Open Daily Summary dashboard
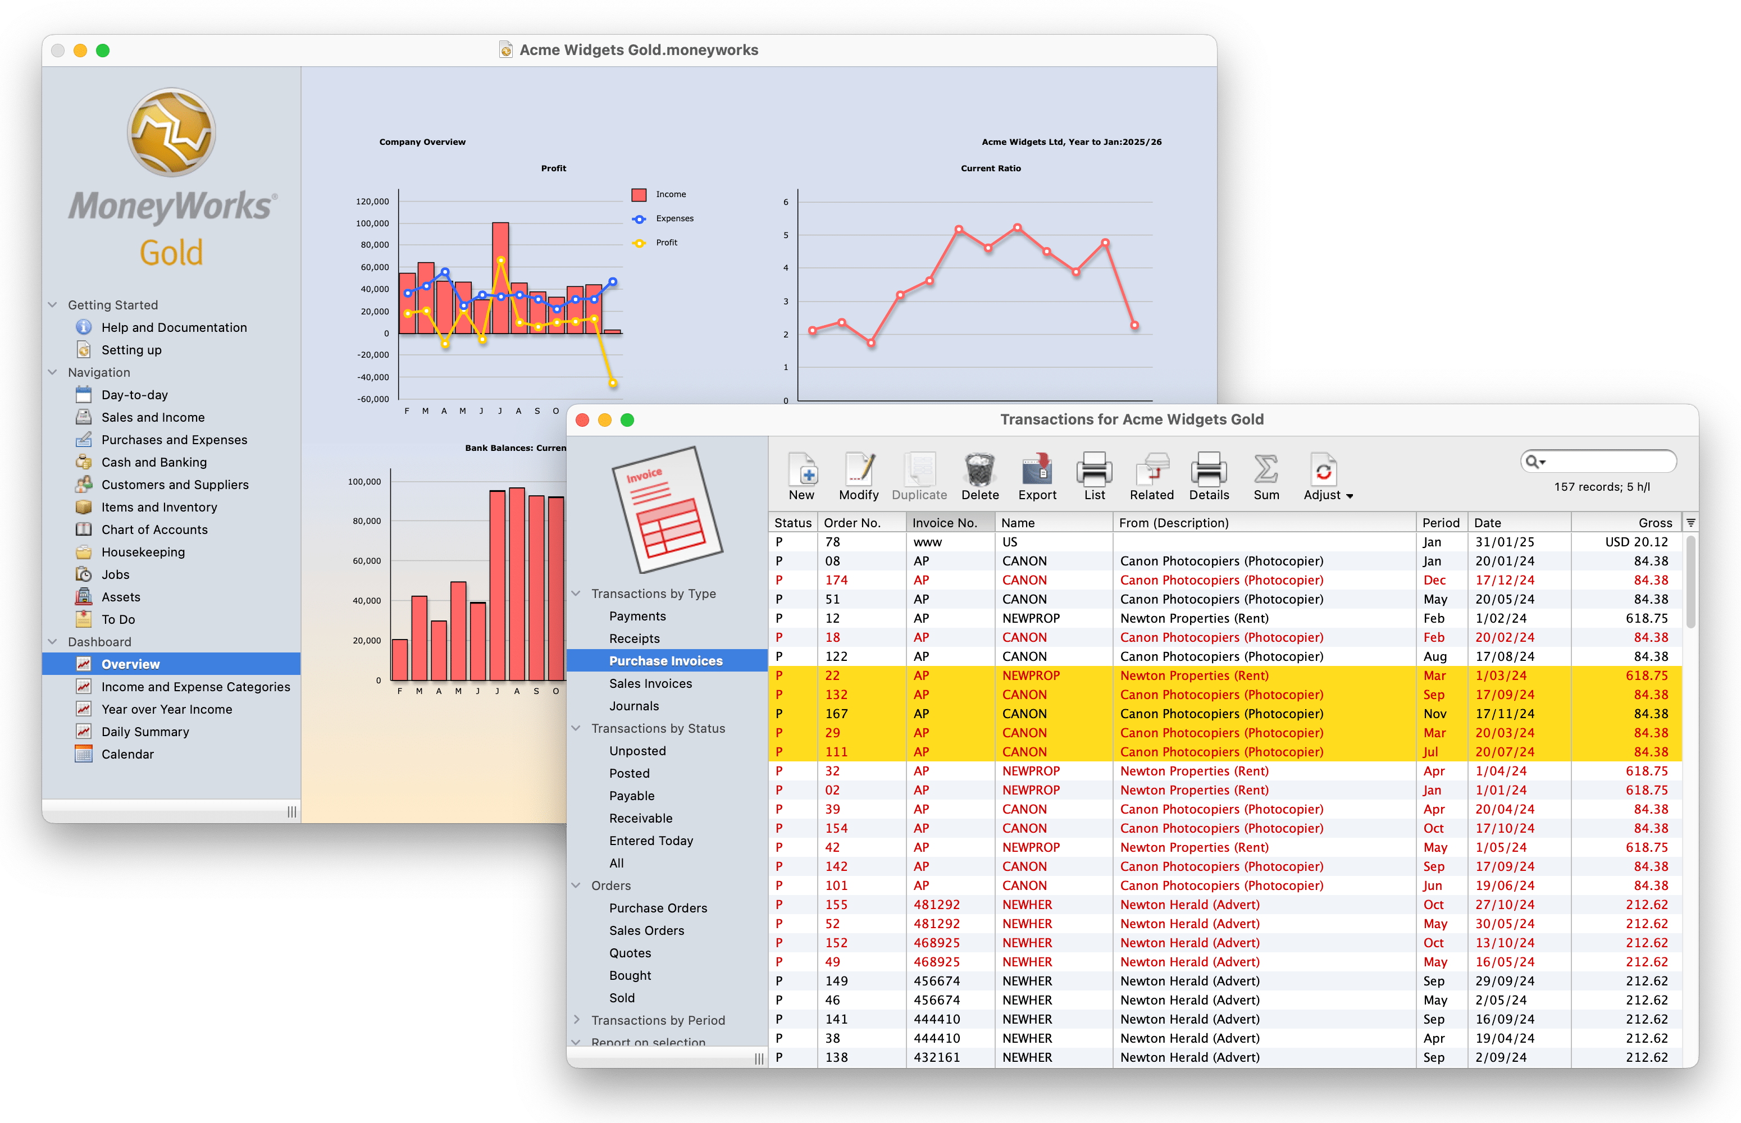This screenshot has width=1741, height=1123. coord(145,732)
